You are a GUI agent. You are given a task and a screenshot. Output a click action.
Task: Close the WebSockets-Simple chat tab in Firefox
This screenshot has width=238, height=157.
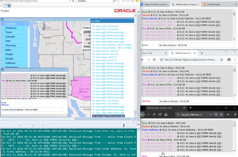[x=184, y=108]
